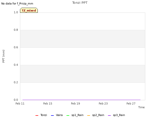
Task: Click the Feb 15 x-axis tick label
Action: coord(48,103)
